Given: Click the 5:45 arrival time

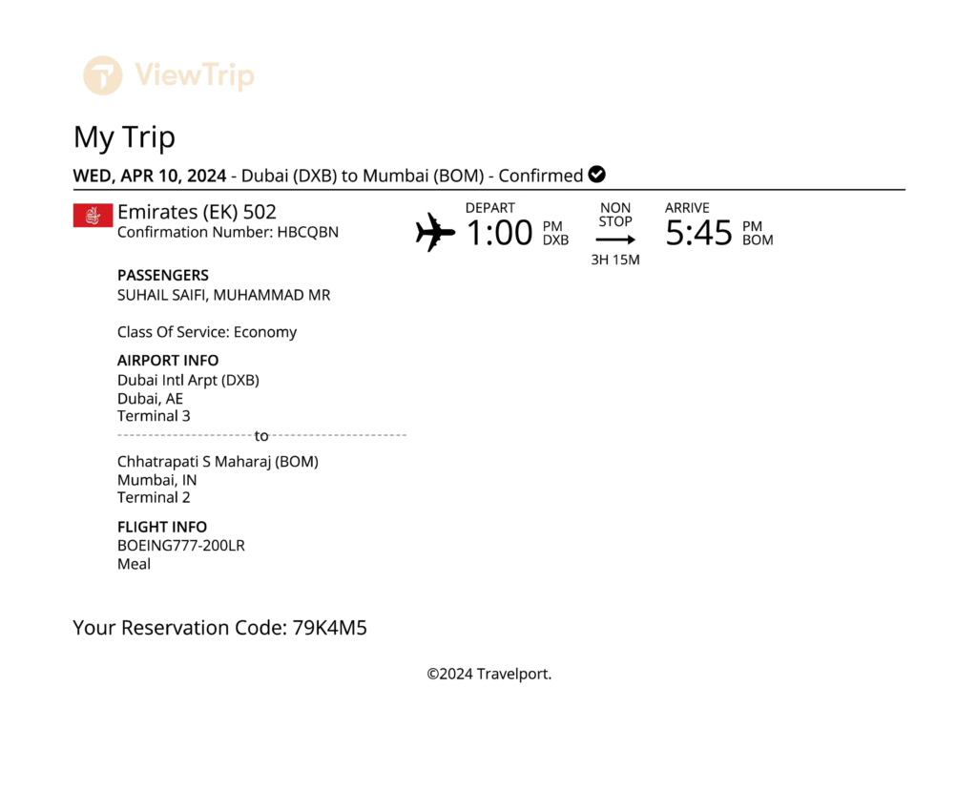Looking at the screenshot, I should [x=698, y=233].
